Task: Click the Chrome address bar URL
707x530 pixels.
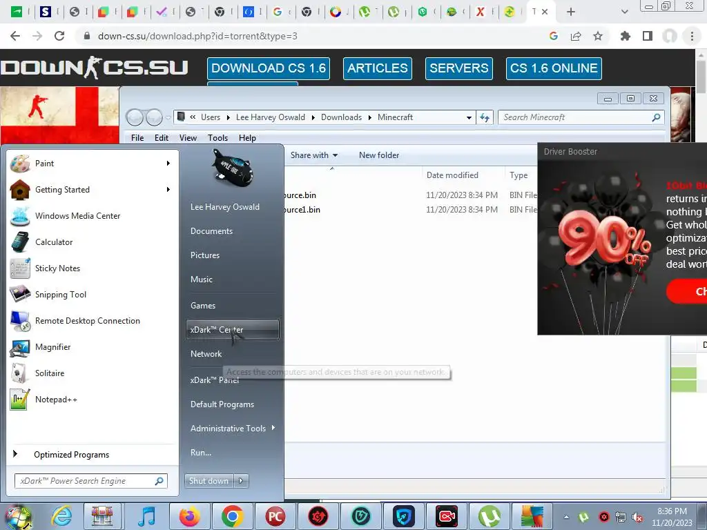Action: click(197, 36)
